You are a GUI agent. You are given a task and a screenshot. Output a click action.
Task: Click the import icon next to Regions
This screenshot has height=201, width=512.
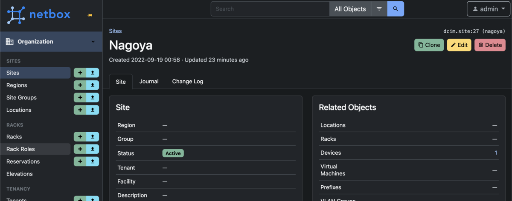coord(93,85)
